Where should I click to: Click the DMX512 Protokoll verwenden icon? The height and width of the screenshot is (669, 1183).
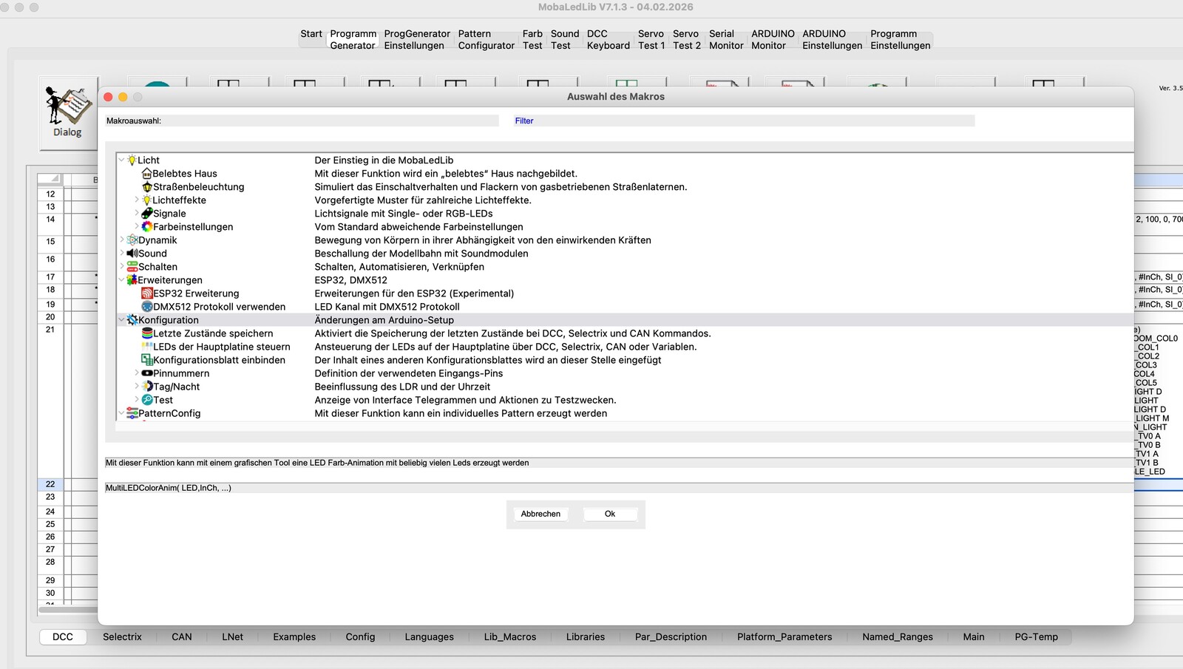147,307
